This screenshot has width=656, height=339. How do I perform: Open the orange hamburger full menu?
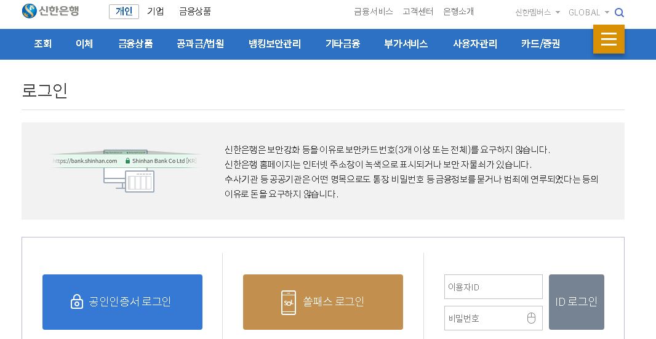pyautogui.click(x=609, y=39)
